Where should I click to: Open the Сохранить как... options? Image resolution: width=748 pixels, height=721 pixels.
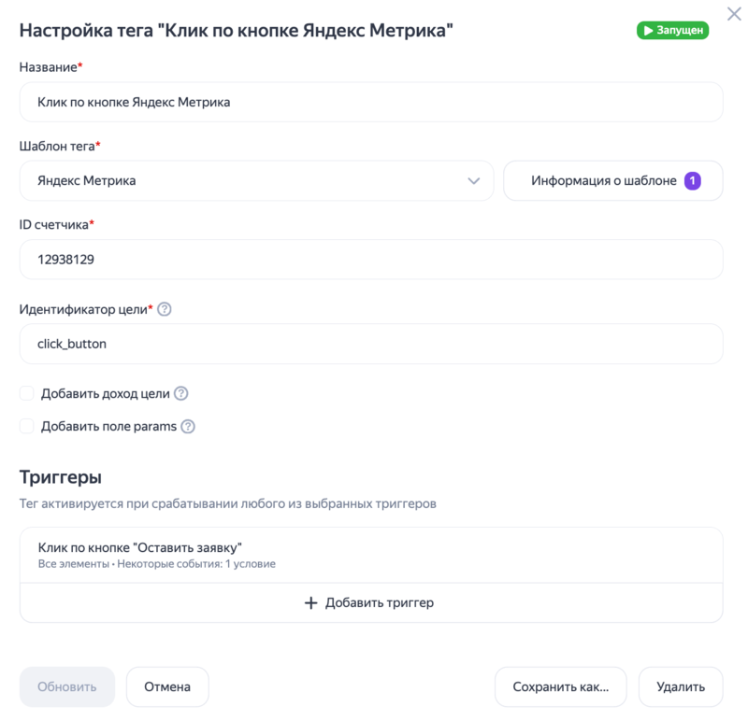(x=561, y=687)
